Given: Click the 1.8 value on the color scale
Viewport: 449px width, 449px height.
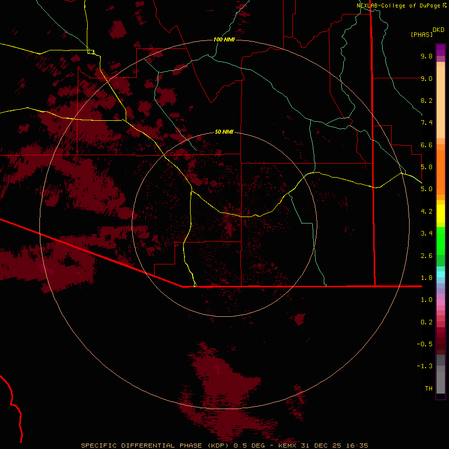Looking at the screenshot, I should [x=427, y=278].
